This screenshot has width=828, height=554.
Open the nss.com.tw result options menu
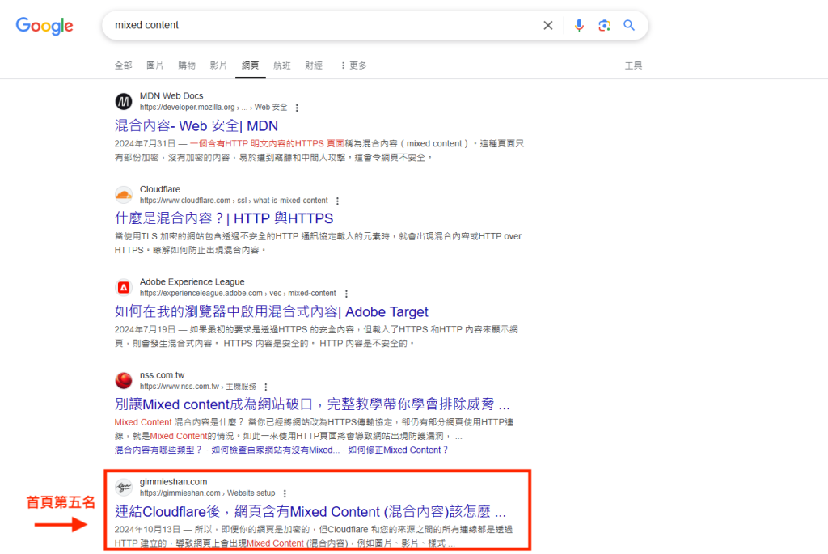(265, 387)
